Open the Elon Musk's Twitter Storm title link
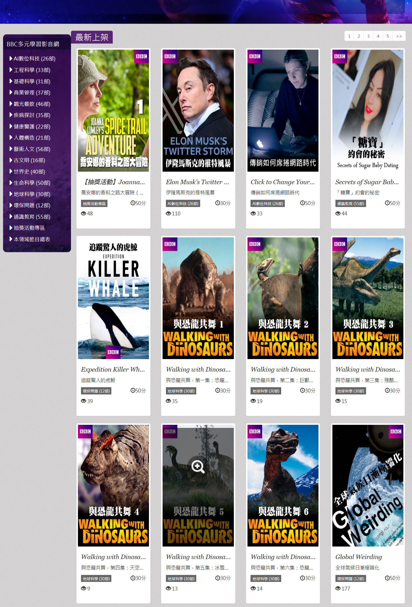Screen dimensions: 412x607 pyautogui.click(x=197, y=182)
